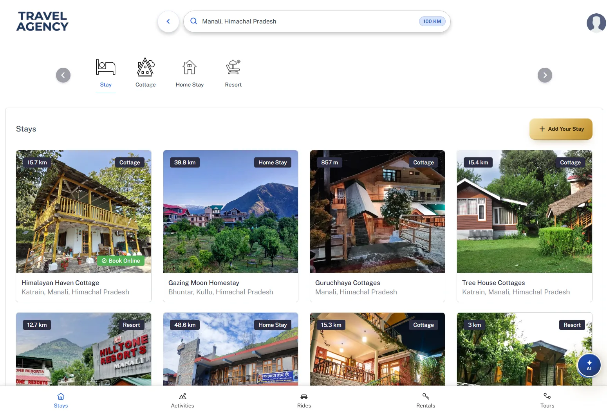Click the Travel Agency logo
The height and width of the screenshot is (411, 607).
pyautogui.click(x=42, y=22)
